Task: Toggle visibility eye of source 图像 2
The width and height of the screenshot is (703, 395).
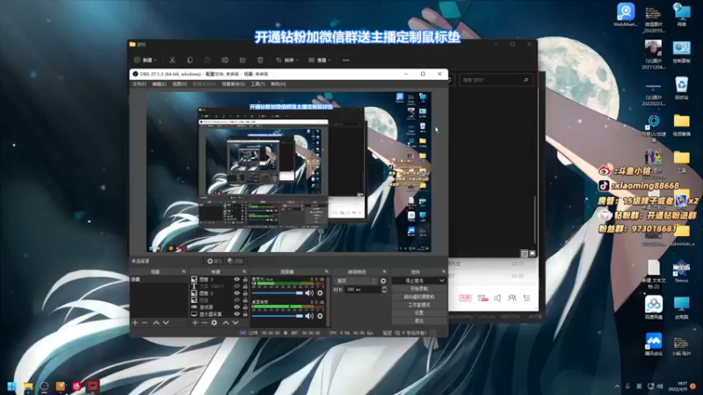Action: [236, 293]
